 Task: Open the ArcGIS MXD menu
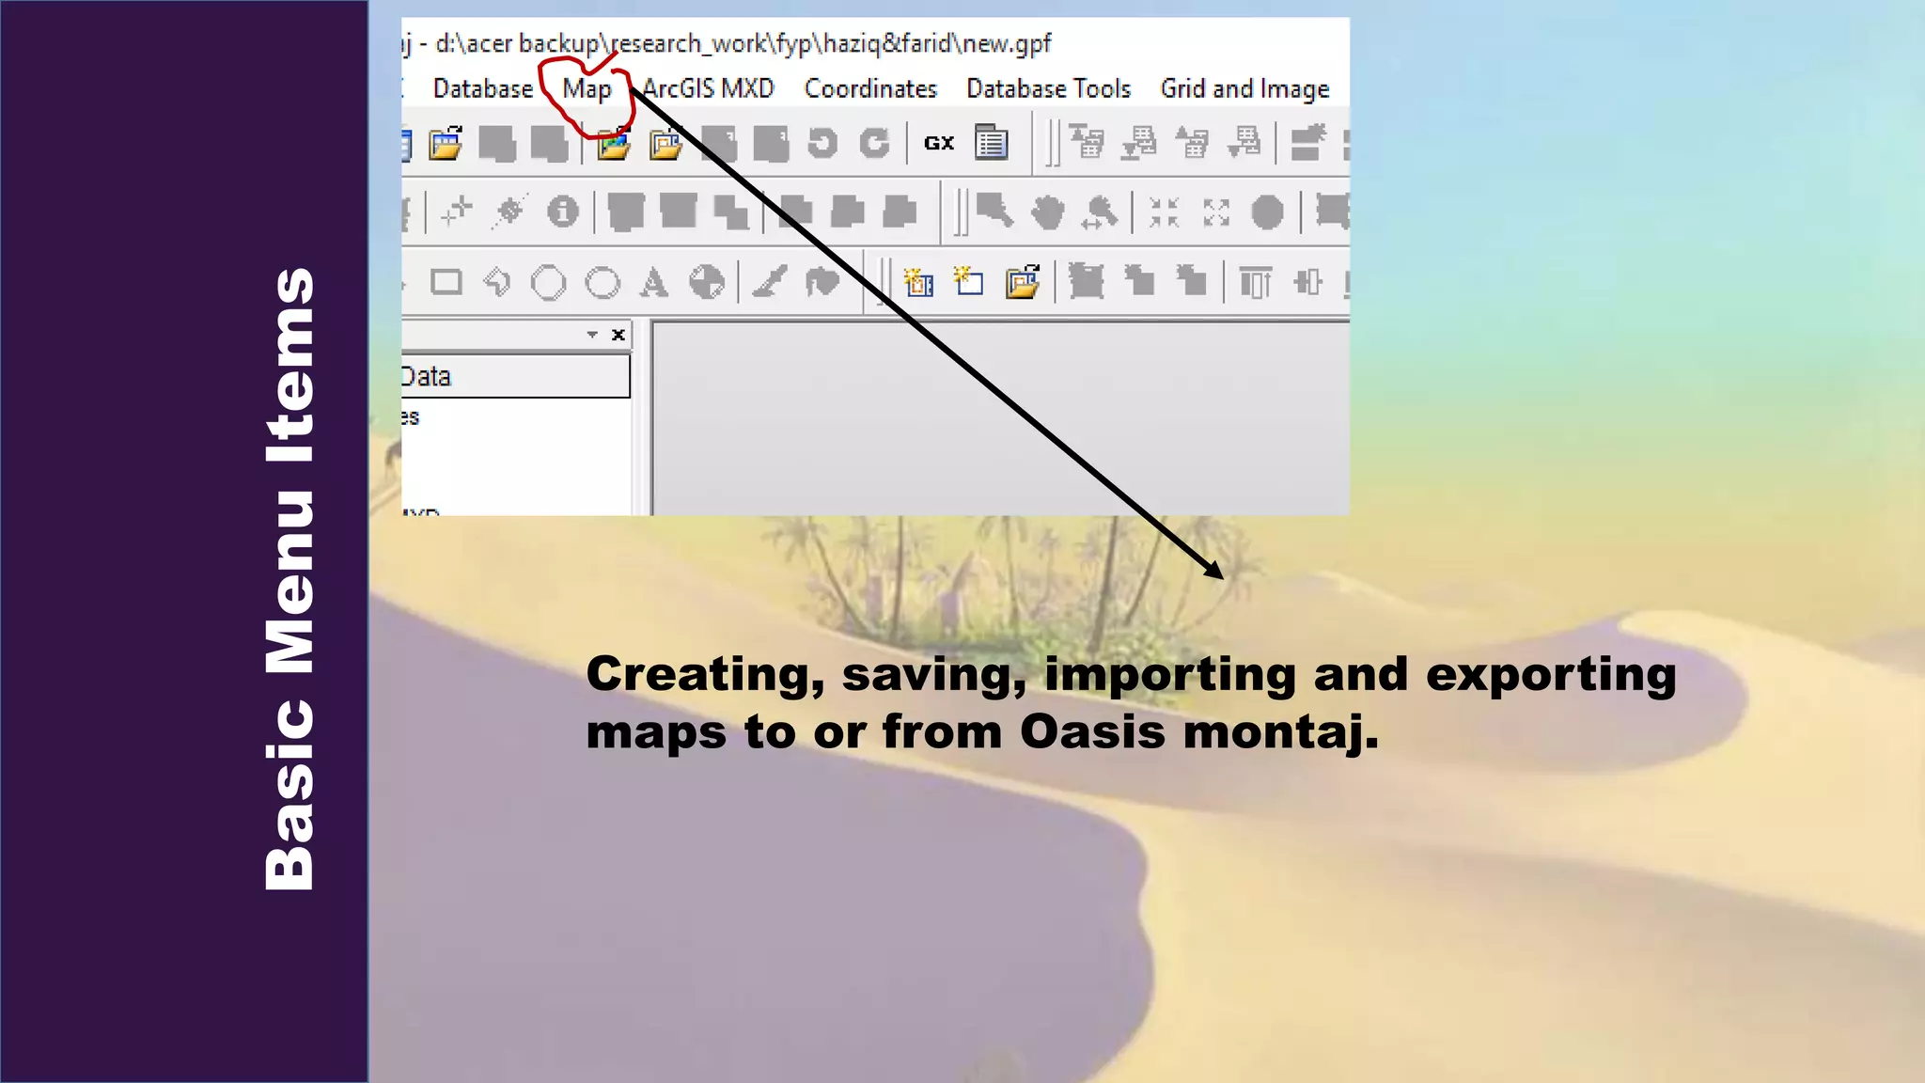708,89
